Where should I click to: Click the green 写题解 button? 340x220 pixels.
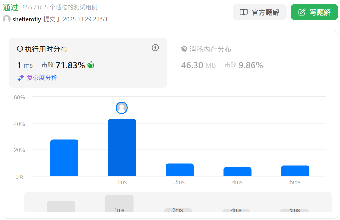tap(314, 12)
